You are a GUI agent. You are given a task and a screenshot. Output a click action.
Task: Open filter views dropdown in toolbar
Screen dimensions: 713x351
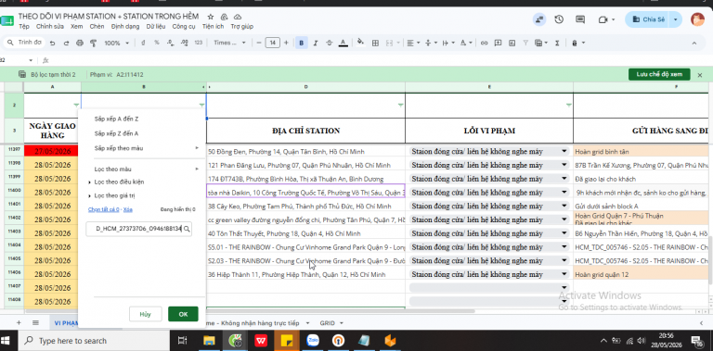pos(540,44)
